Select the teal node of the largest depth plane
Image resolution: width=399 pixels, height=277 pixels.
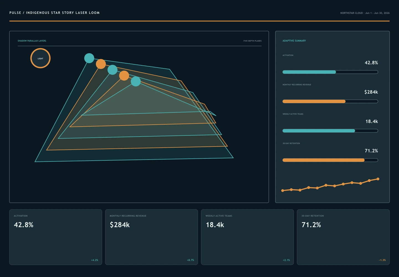pos(89,58)
